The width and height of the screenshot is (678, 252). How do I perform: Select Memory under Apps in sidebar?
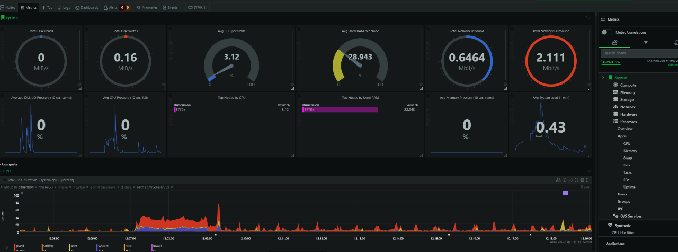(x=630, y=151)
